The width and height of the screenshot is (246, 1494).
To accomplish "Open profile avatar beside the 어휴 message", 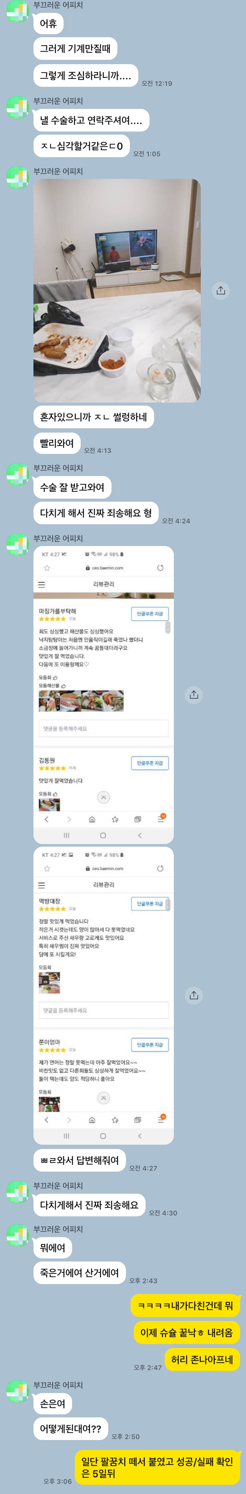I will tap(17, 11).
